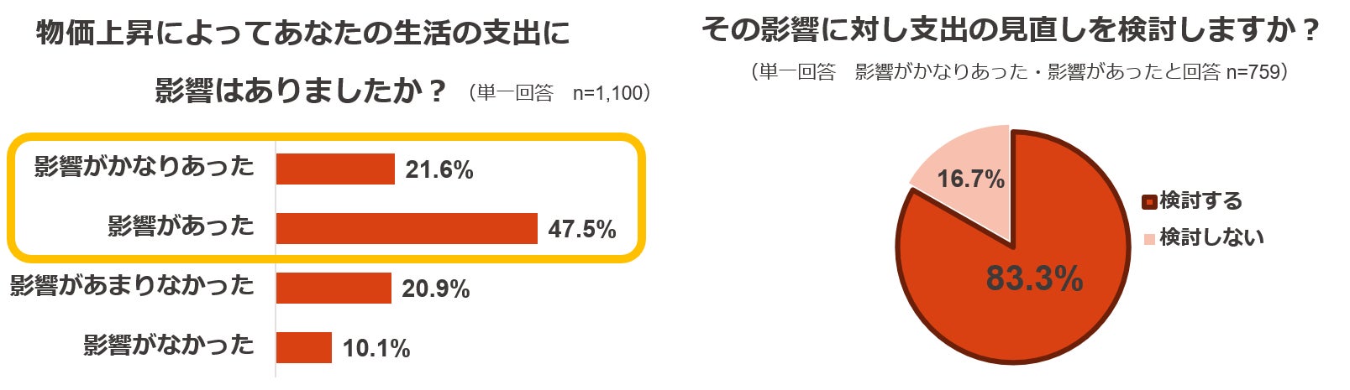Click the 影響がかなりあった bar

point(335,169)
